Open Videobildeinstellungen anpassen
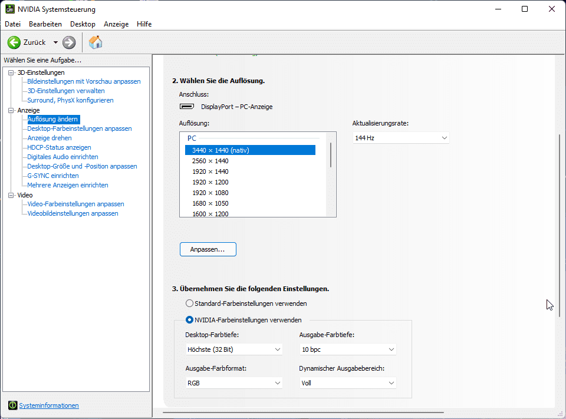This screenshot has height=419, width=566. (x=73, y=213)
